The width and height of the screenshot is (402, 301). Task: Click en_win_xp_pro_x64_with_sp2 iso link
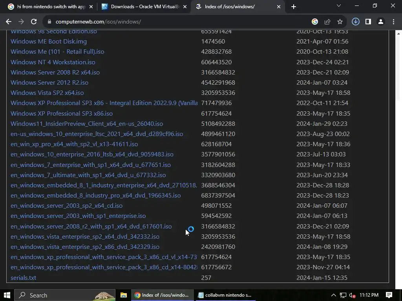click(74, 144)
